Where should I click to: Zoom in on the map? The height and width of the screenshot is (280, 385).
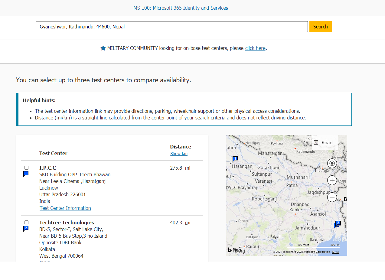pos(332,181)
